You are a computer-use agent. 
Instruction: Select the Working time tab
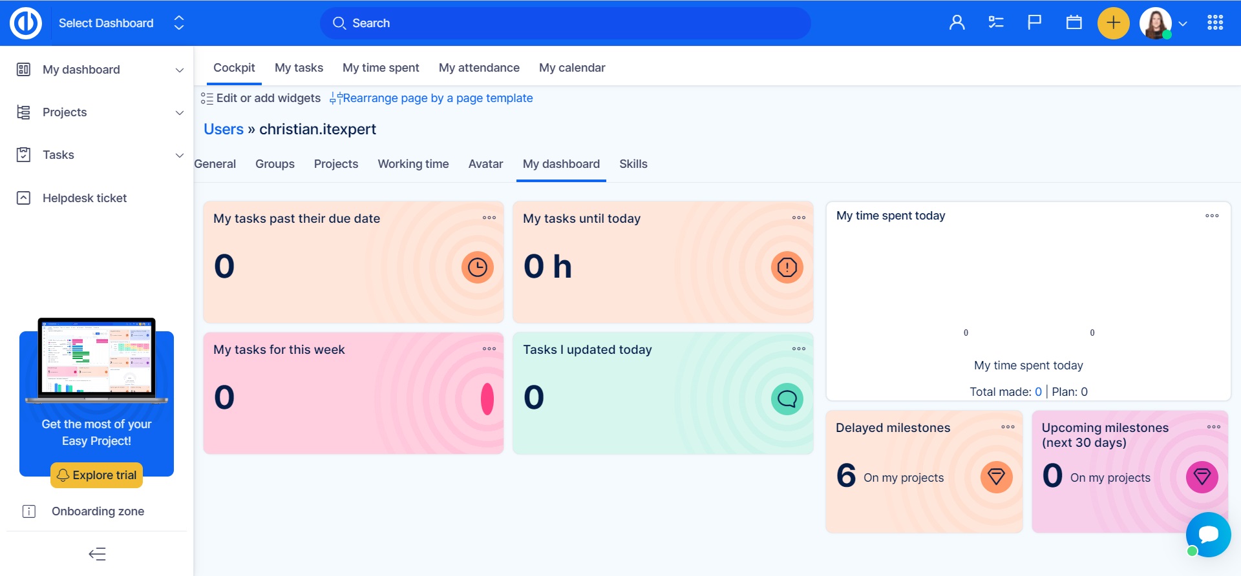coord(413,164)
